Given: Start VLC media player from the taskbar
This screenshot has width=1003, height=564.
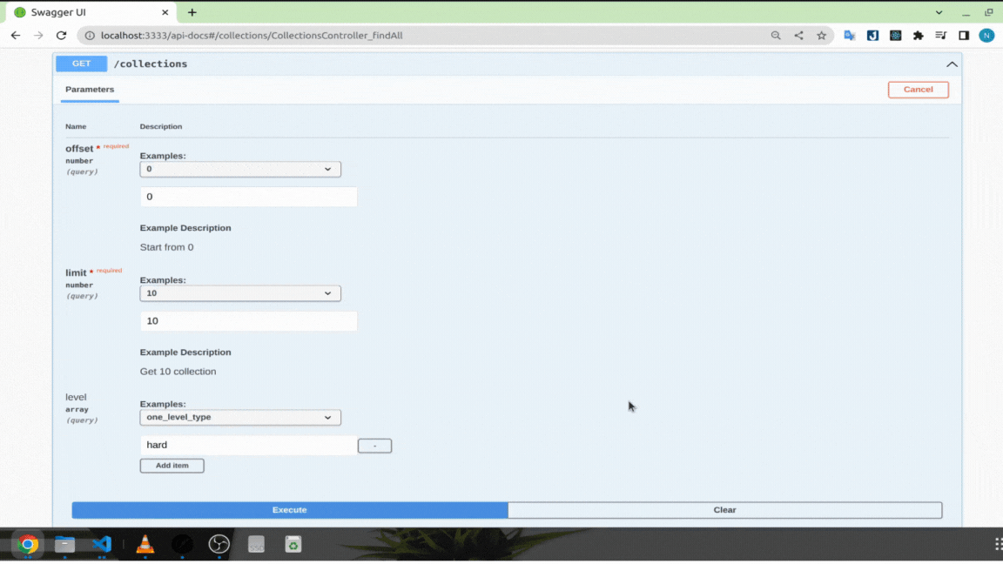Looking at the screenshot, I should coord(145,543).
